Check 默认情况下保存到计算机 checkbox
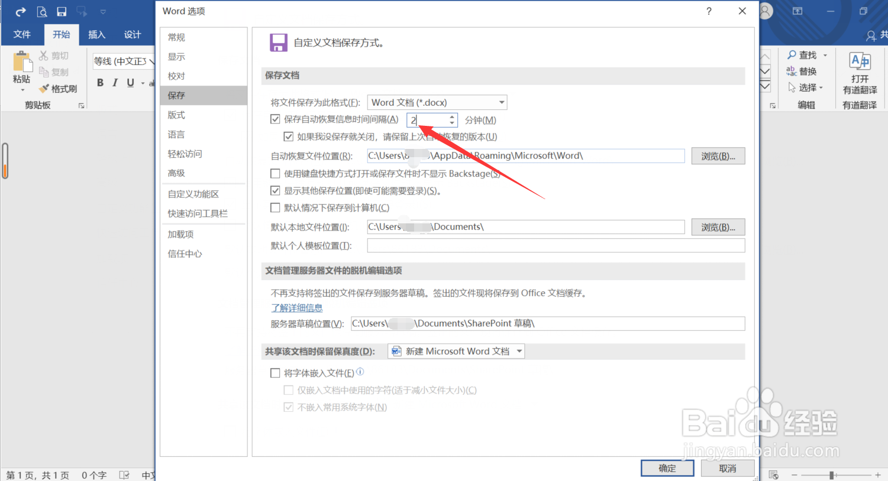888x481 pixels. tap(275, 208)
